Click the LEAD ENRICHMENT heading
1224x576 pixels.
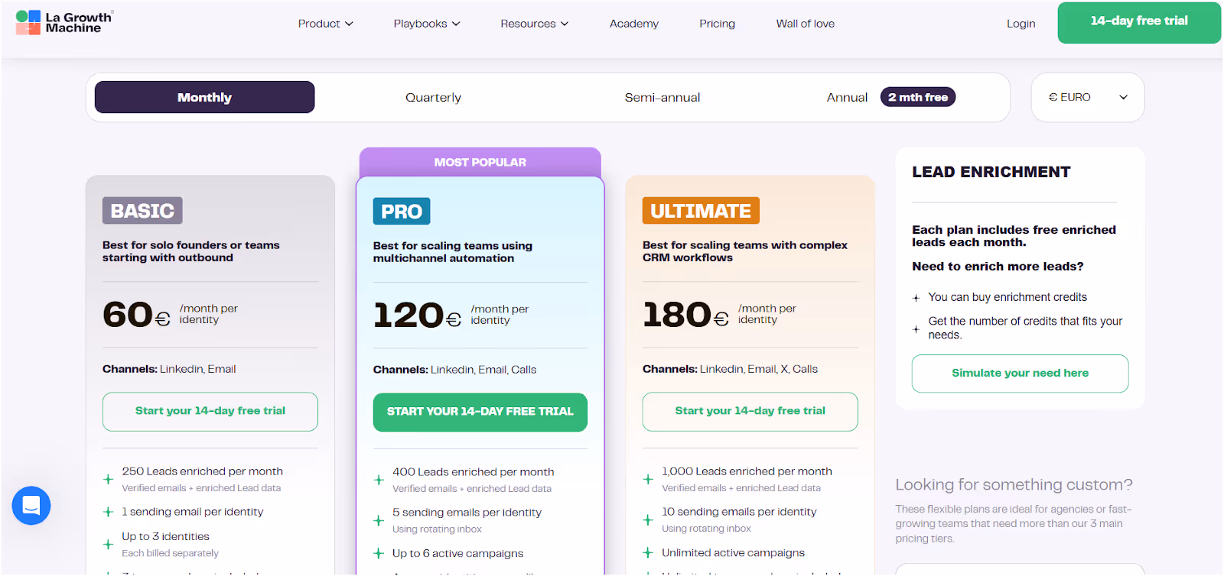pyautogui.click(x=991, y=172)
